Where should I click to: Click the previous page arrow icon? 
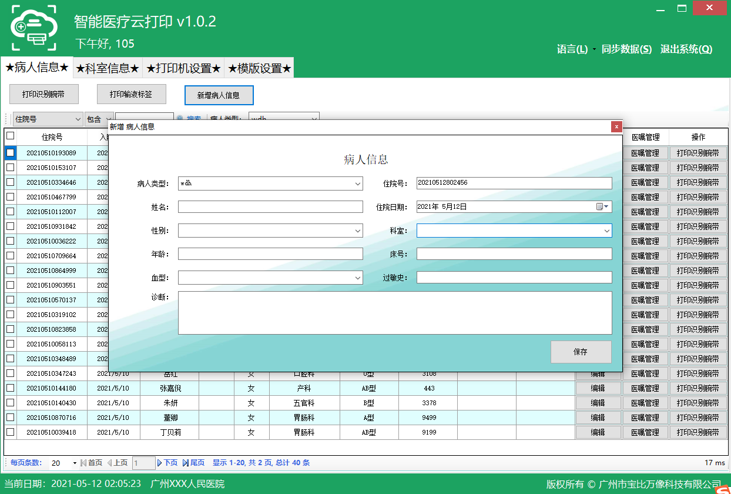109,463
